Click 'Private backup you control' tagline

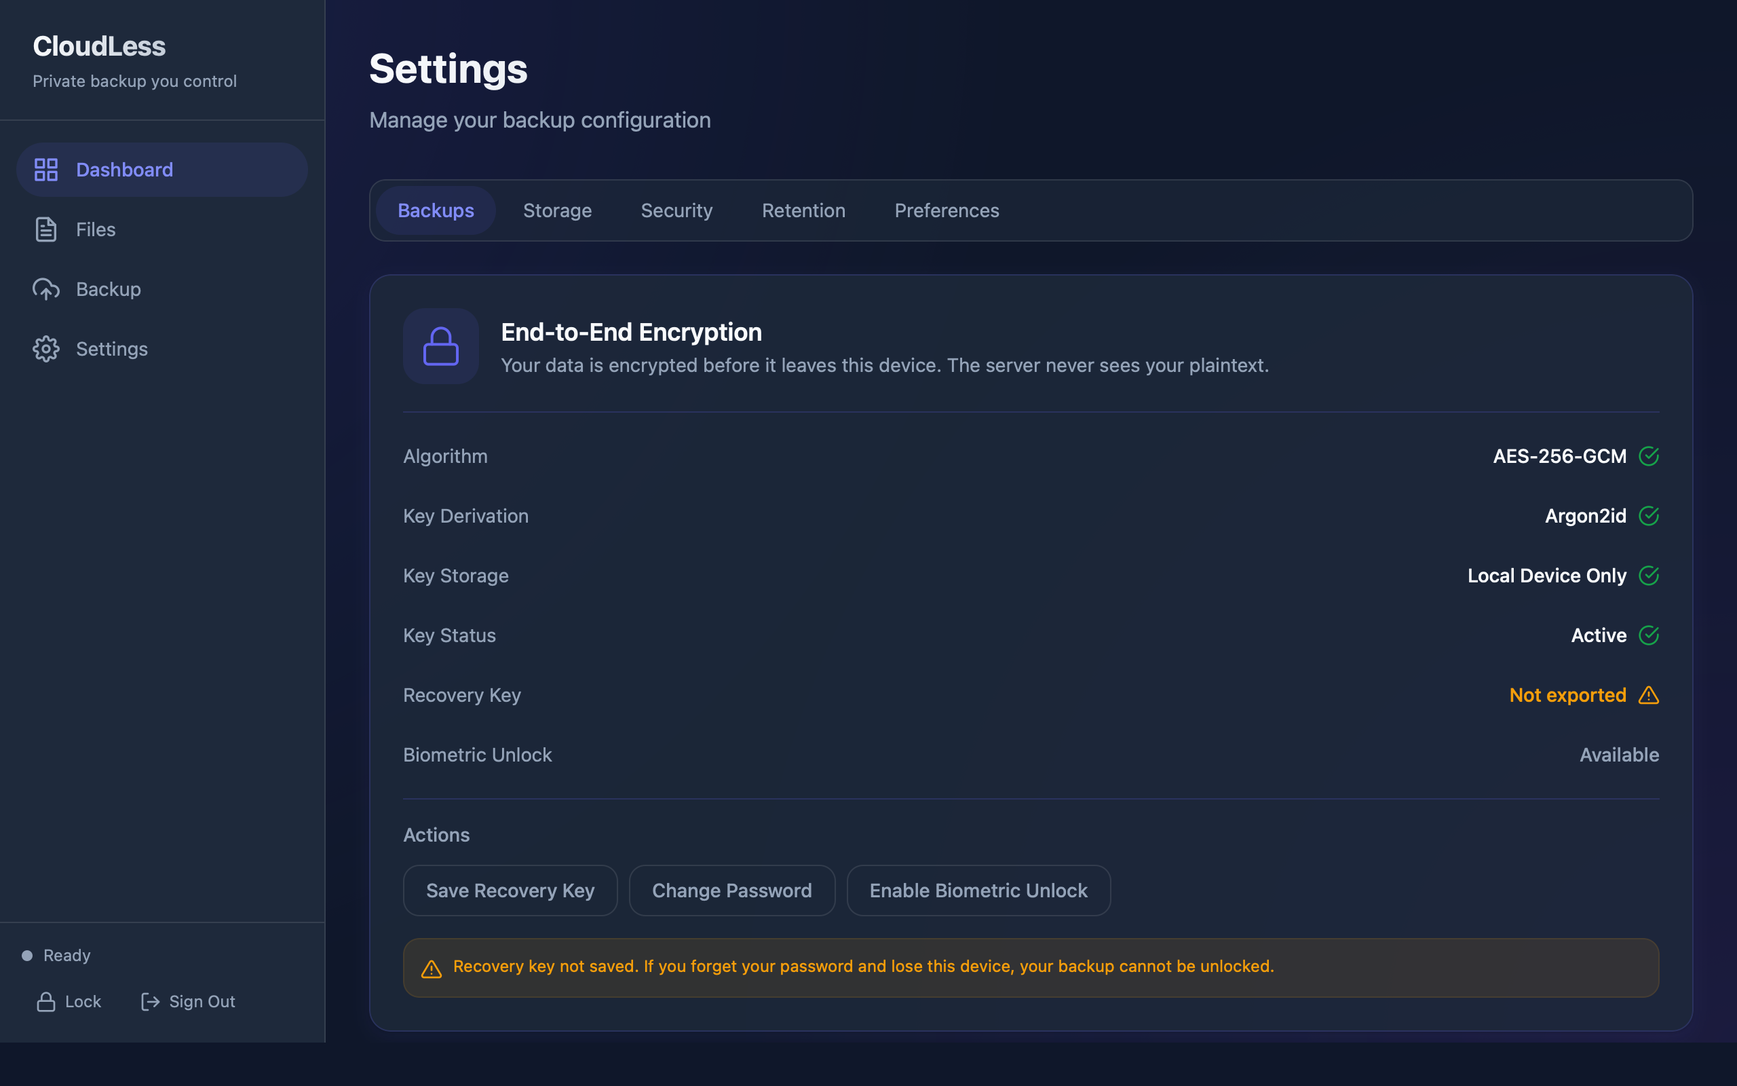coord(134,81)
